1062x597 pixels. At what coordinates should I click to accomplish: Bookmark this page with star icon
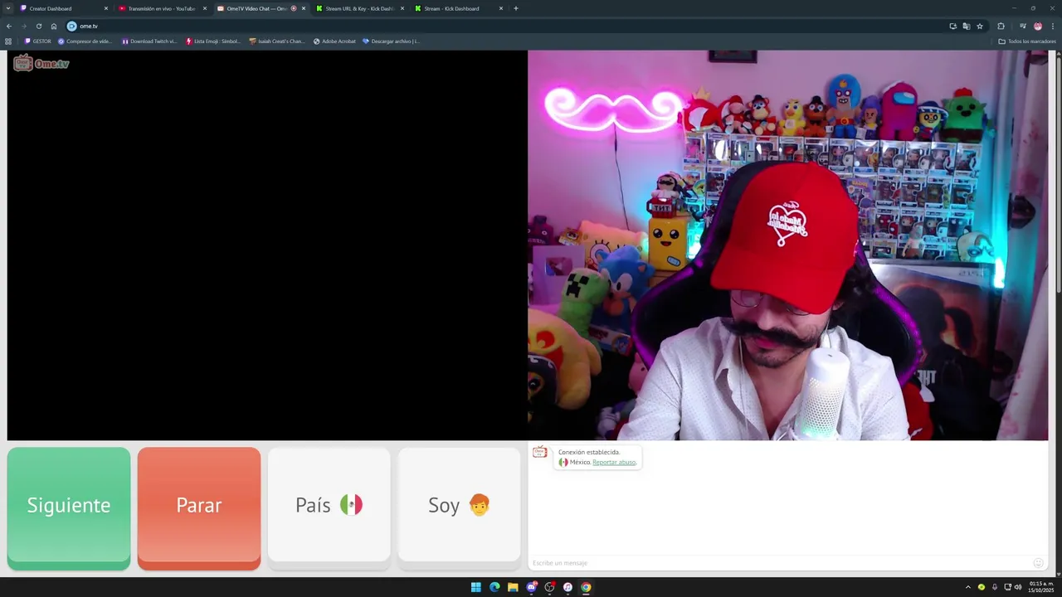[980, 26]
